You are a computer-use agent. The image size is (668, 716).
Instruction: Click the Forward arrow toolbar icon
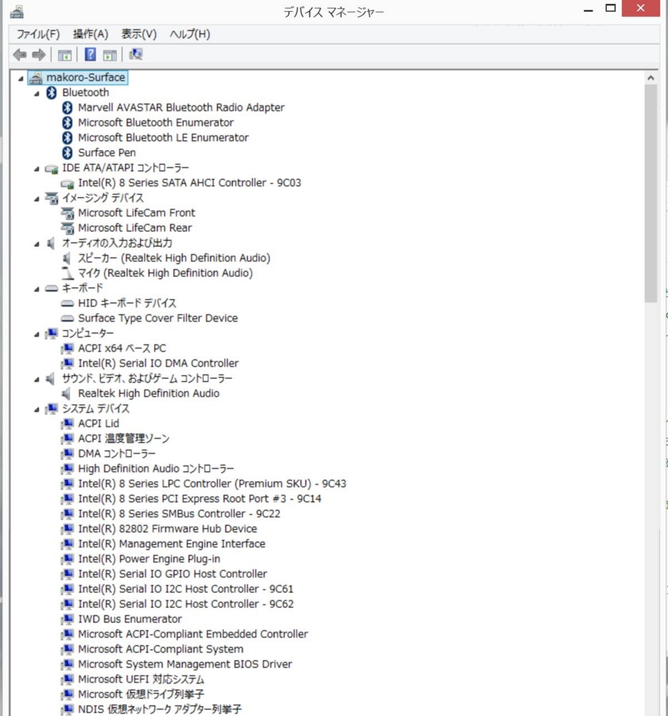(39, 55)
